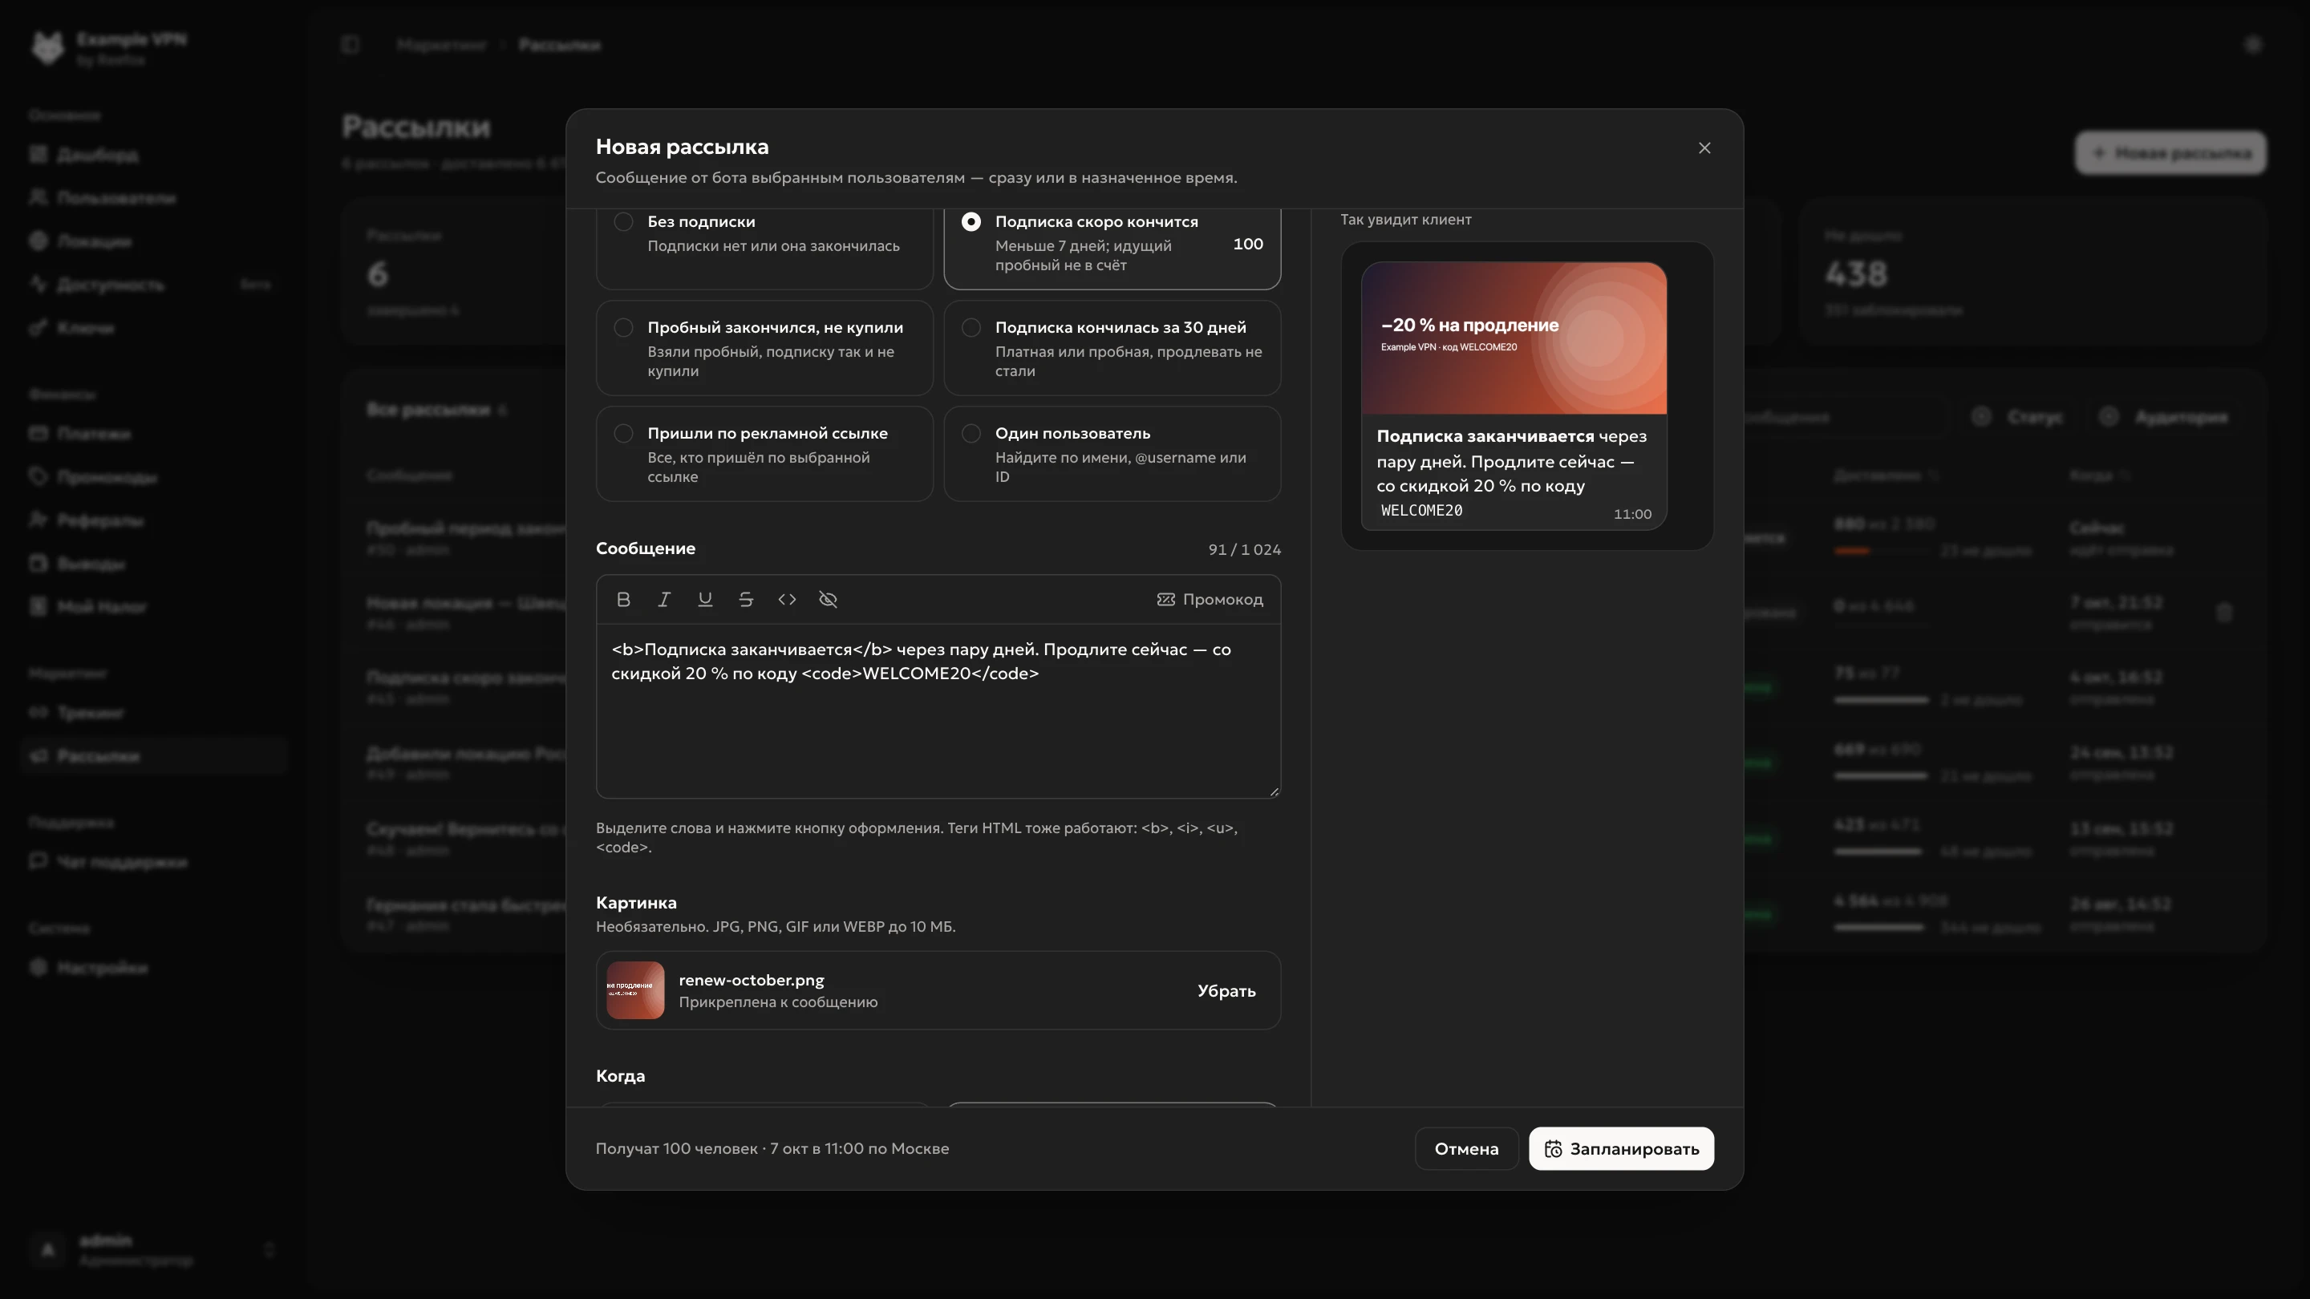2310x1299 pixels.
Task: Apply bold formatting in message editor
Action: [623, 599]
